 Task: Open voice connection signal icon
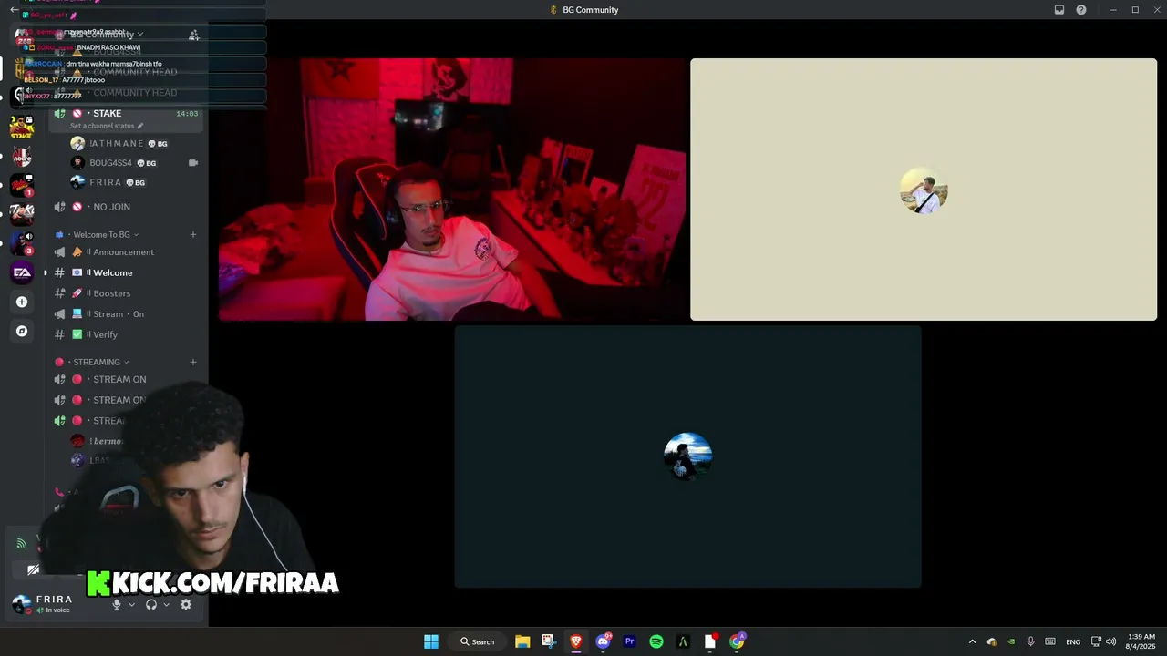pos(22,543)
